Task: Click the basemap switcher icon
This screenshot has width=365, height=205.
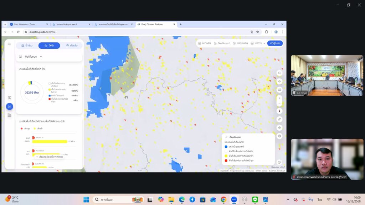Action: tap(279, 90)
